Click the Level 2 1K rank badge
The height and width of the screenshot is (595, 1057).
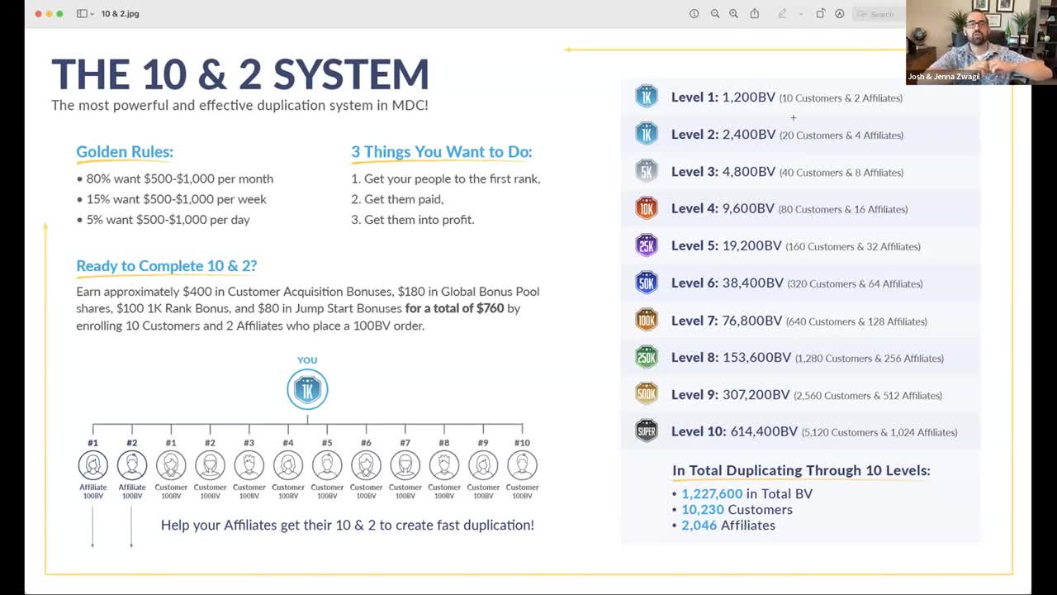click(x=647, y=134)
